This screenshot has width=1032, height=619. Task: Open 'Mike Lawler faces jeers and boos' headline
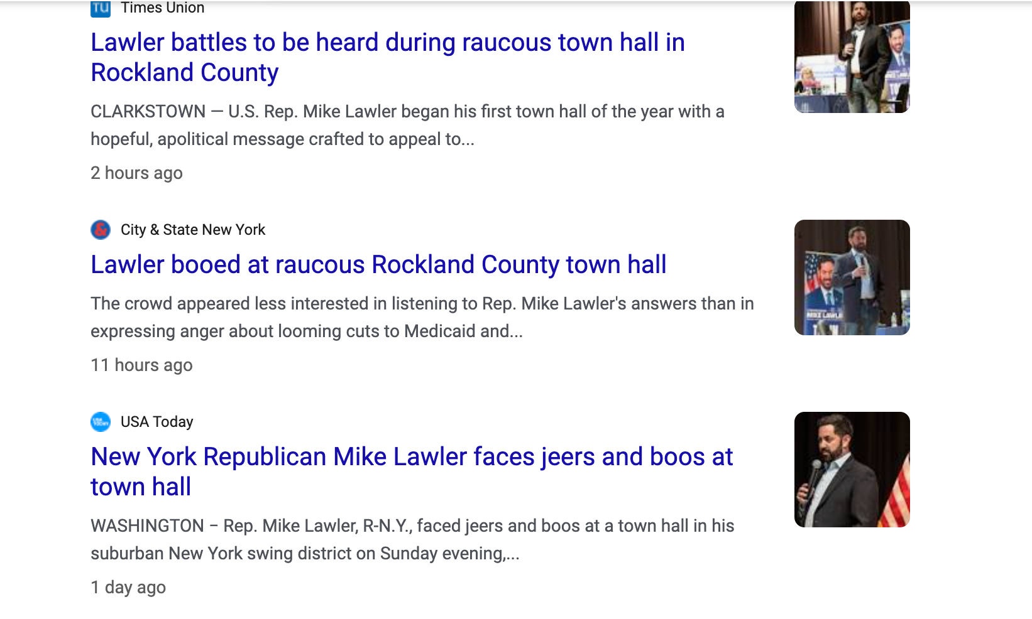[412, 457]
